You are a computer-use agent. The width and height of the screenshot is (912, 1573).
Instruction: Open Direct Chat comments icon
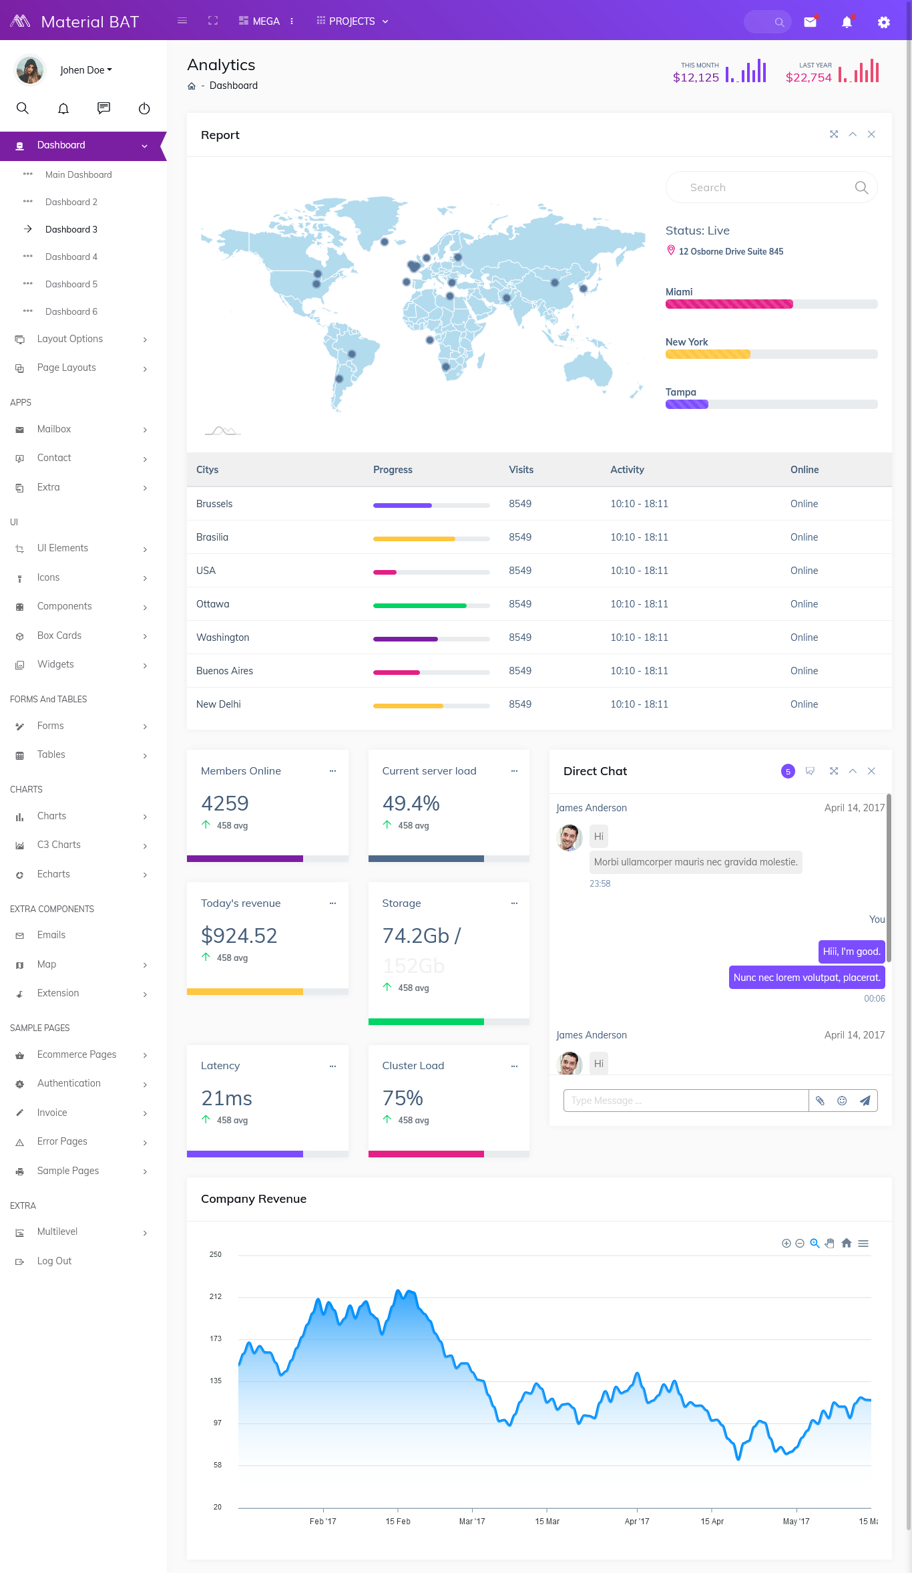point(810,771)
